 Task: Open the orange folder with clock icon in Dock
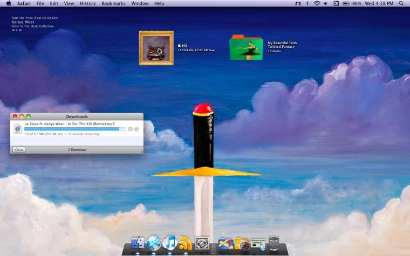[242, 244]
